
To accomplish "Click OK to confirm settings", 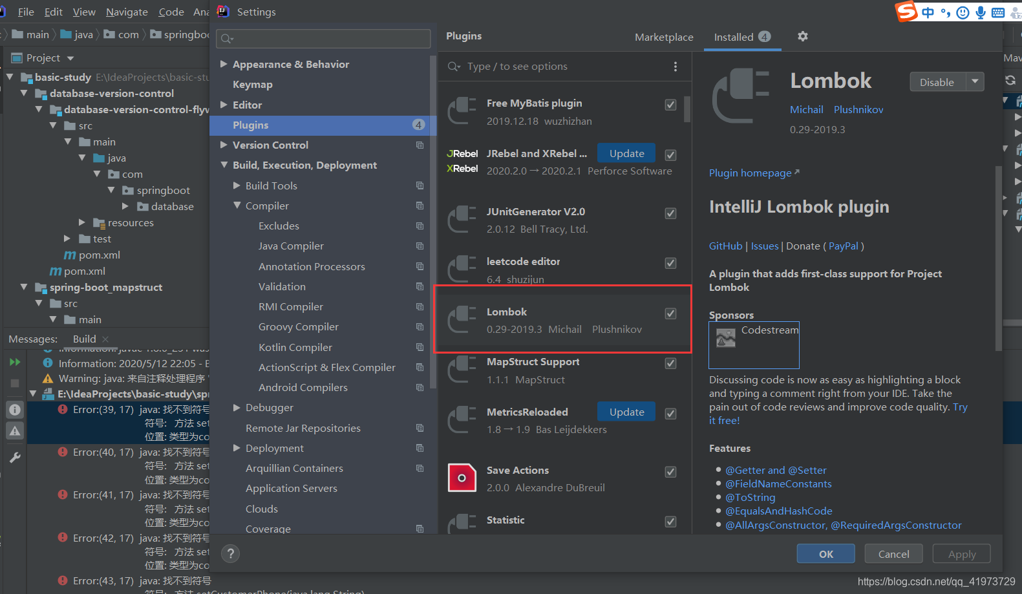I will click(x=825, y=554).
